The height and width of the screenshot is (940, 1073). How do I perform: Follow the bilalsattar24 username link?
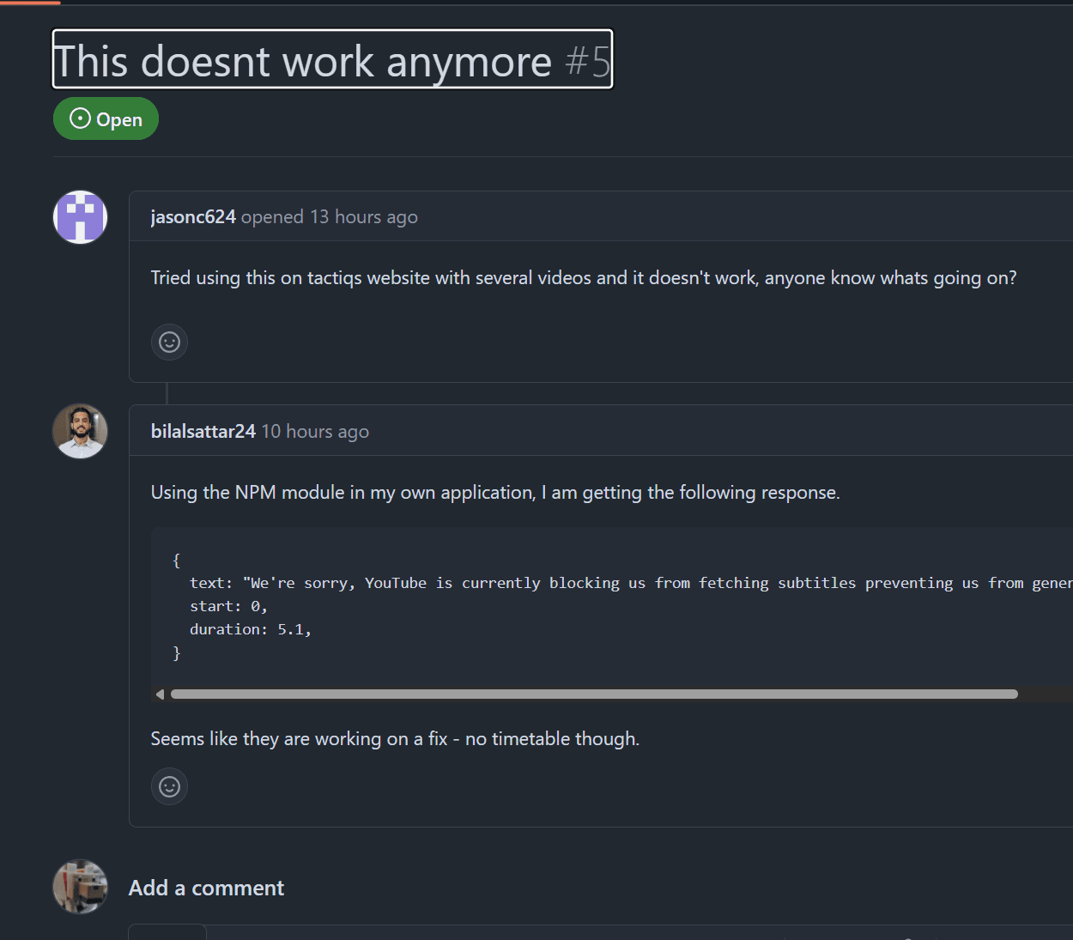(203, 431)
